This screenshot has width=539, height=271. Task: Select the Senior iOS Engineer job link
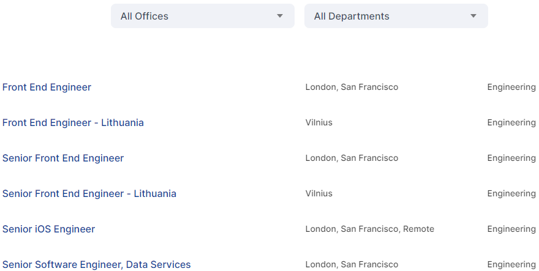click(x=48, y=229)
